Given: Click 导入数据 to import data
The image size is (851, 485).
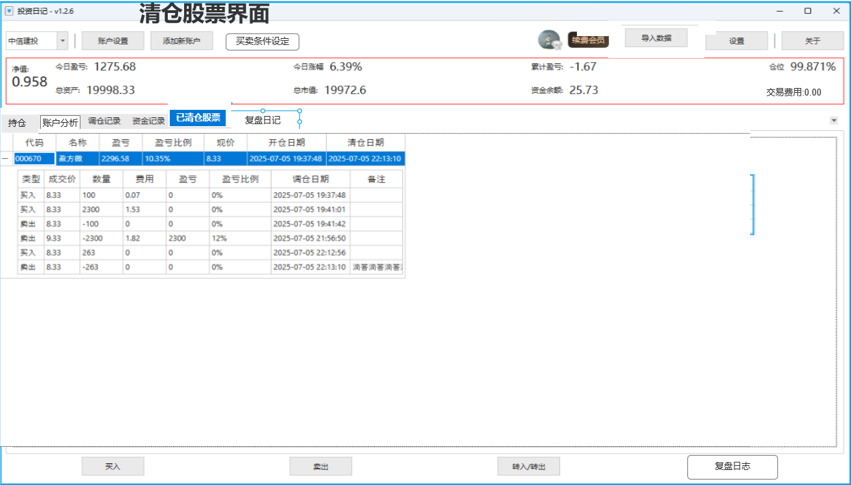Looking at the screenshot, I should pos(656,37).
